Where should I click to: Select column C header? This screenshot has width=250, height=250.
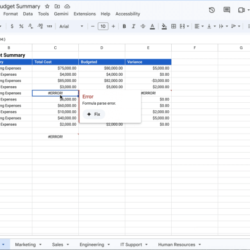pyautogui.click(x=55, y=47)
